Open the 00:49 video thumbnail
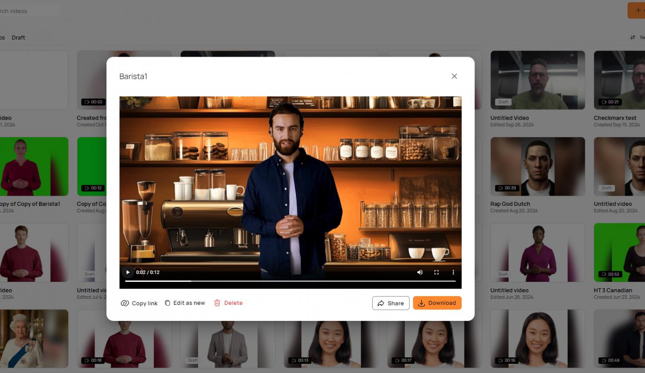Screen dimensions: 645x373 pyautogui.click(x=619, y=338)
